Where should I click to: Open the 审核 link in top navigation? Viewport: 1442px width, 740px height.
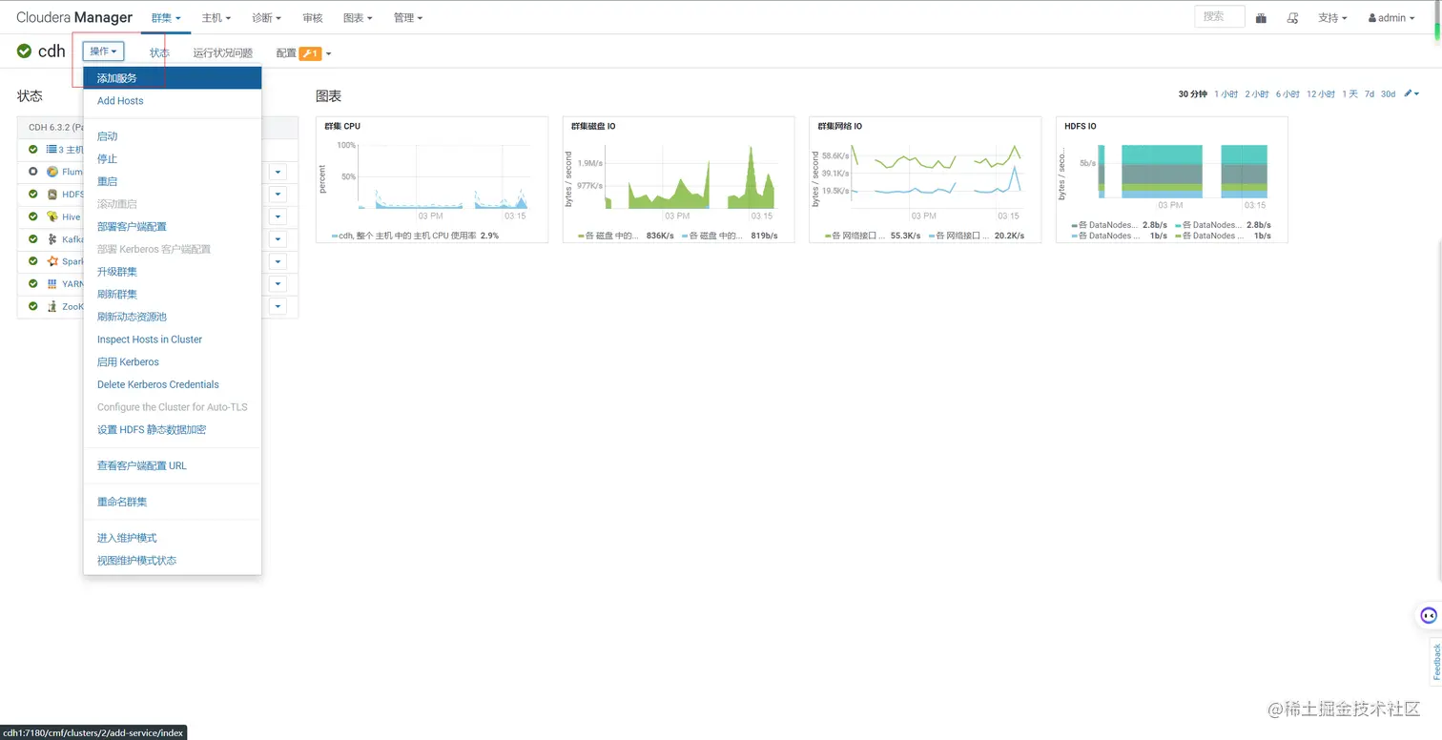tap(312, 17)
